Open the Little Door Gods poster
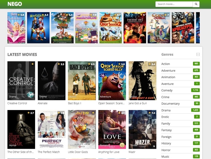 pos(82,129)
